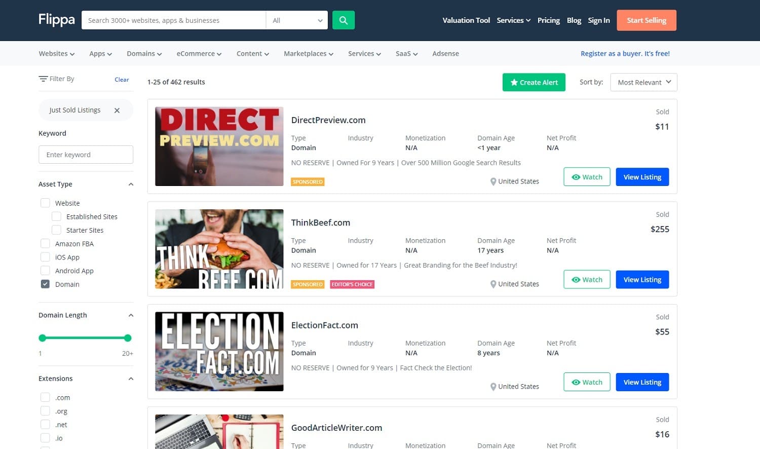Click the green search magnifier button
This screenshot has width=760, height=449.
(343, 20)
